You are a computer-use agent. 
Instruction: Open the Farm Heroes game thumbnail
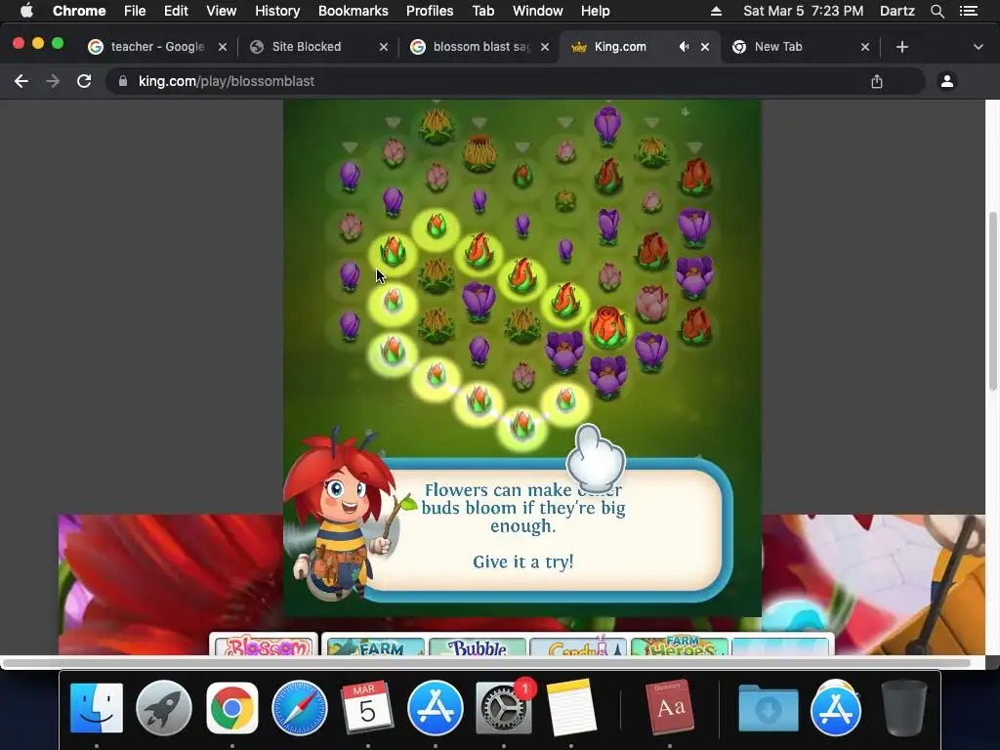pyautogui.click(x=680, y=646)
